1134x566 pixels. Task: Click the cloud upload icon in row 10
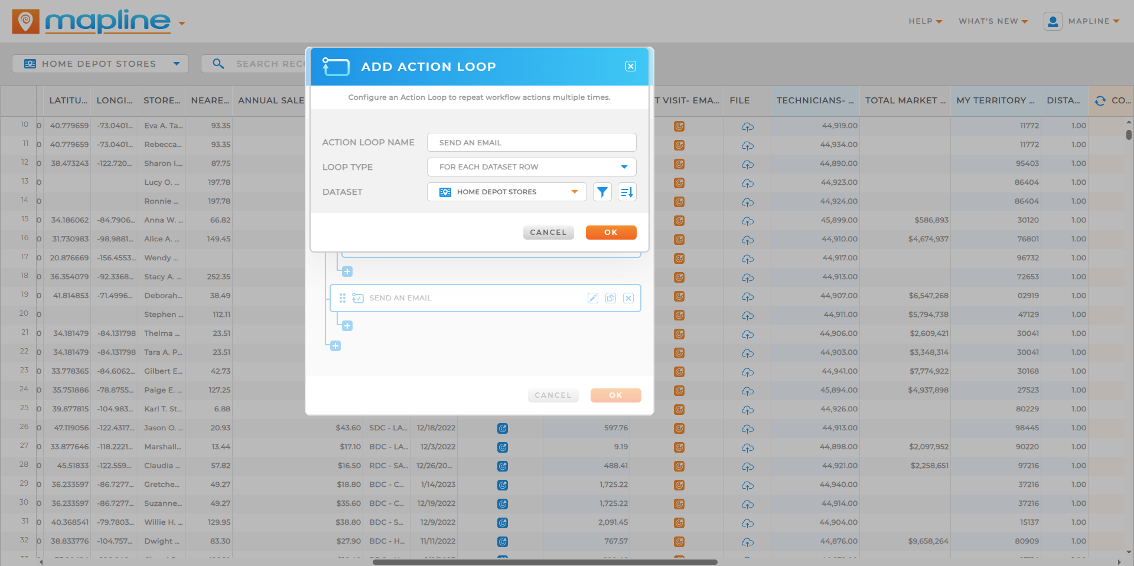(747, 126)
